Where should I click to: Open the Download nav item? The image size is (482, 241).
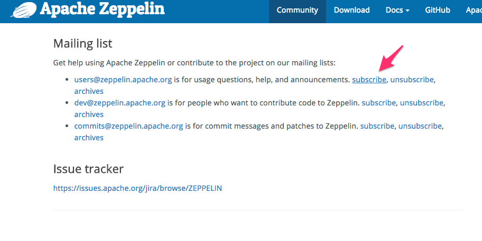[x=352, y=10]
